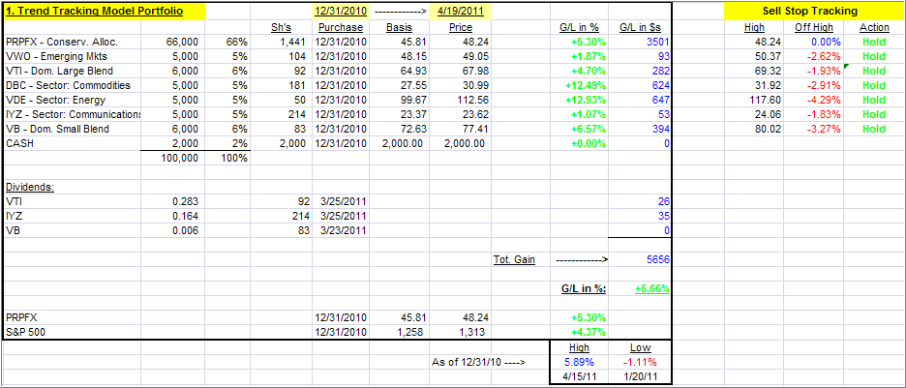Click the 112.56 price cell for VDE
Viewport: 906px width, 388px height.
(460, 100)
